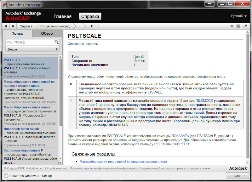Select the Справка tab

point(90,16)
